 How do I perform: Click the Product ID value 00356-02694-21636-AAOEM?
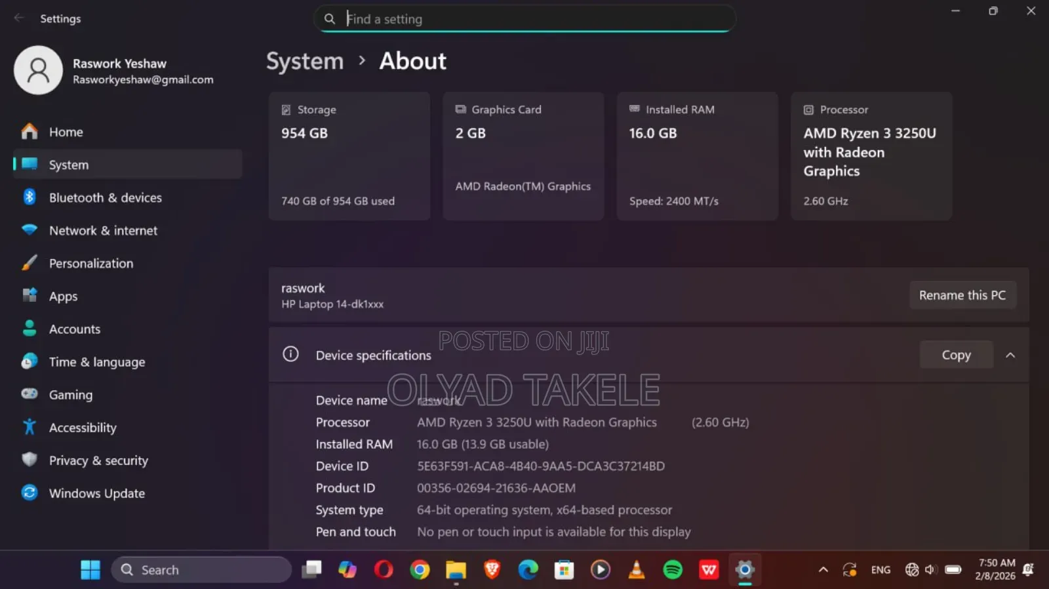496,488
